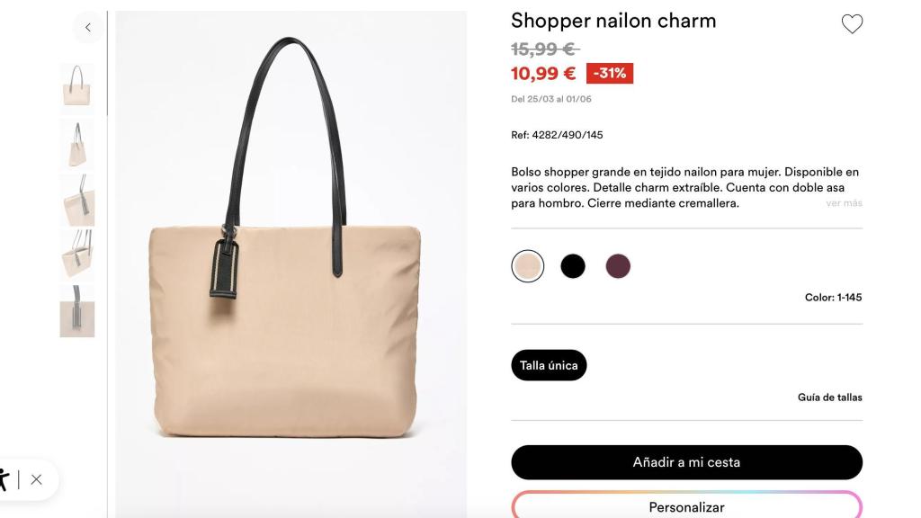This screenshot has width=921, height=518.
Task: Select the beige color swatch
Action: pyautogui.click(x=527, y=265)
